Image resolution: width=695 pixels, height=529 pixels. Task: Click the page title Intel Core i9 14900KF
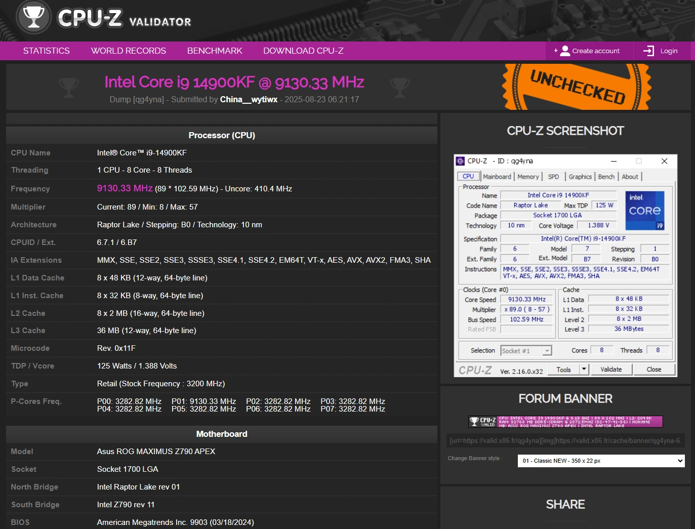point(234,82)
